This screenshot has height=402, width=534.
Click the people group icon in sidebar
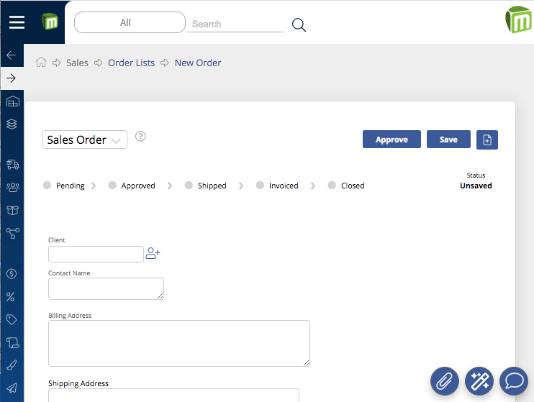pyautogui.click(x=12, y=188)
